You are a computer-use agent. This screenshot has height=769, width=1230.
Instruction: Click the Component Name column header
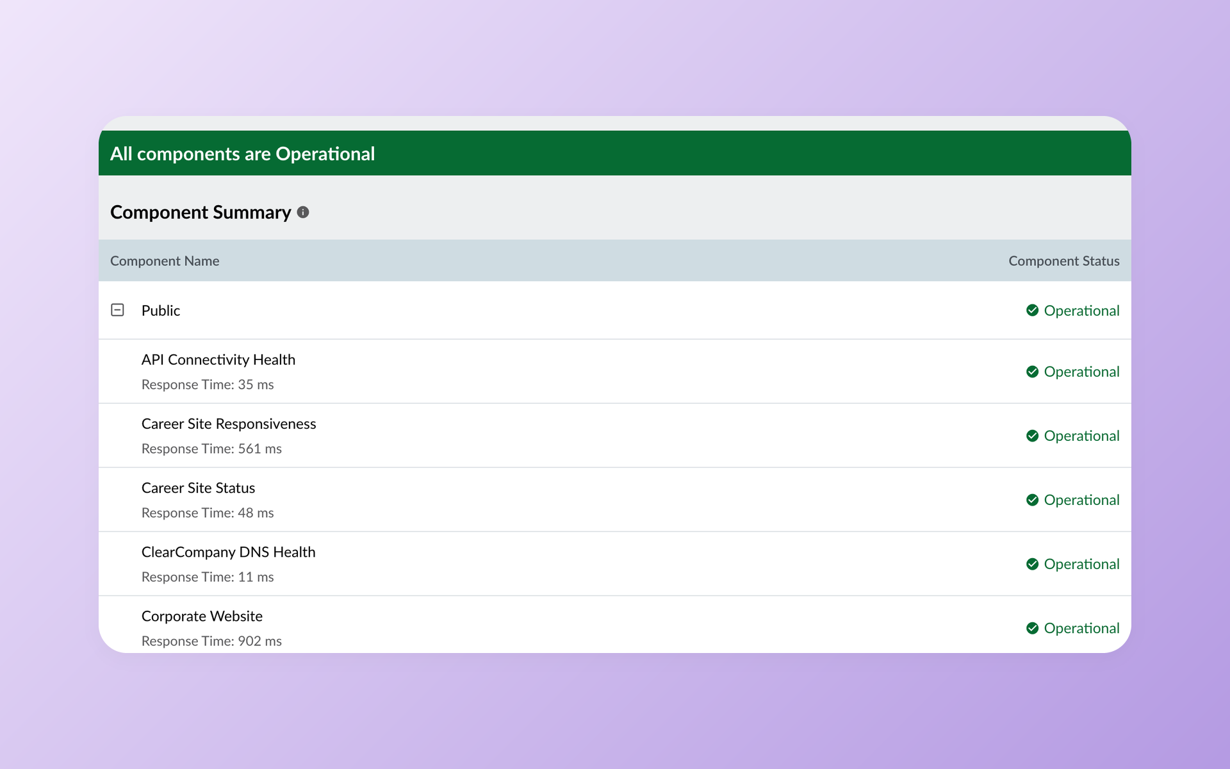[165, 261]
